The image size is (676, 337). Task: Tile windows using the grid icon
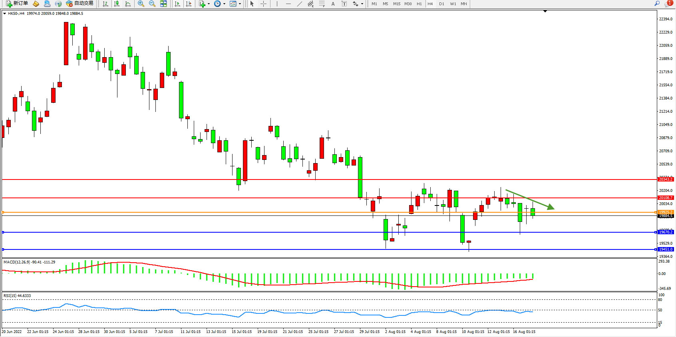point(163,4)
